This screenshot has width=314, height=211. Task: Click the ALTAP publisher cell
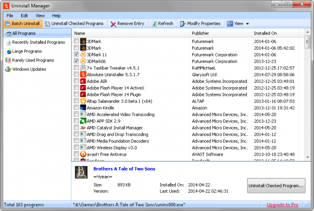point(198,101)
